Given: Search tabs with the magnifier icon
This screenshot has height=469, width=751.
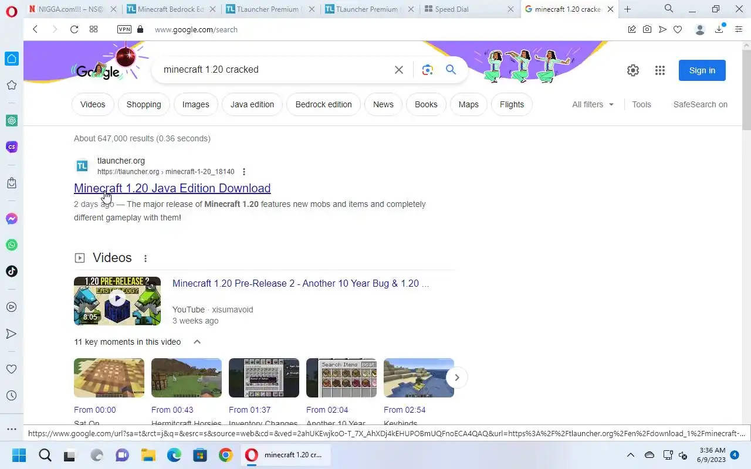Looking at the screenshot, I should tap(669, 9).
